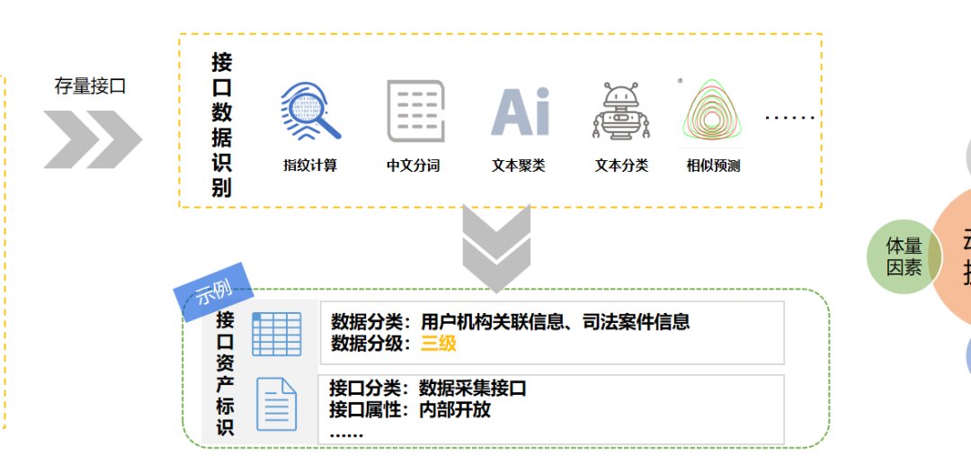This screenshot has height=465, width=971.
Task: Click the 存量接口 heading text
Action: coord(91,86)
